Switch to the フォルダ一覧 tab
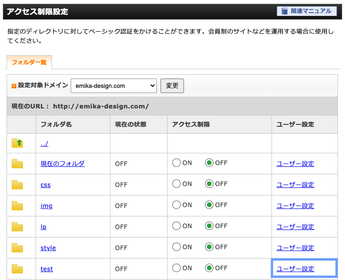Screen dimensions: 345x280 (29, 62)
